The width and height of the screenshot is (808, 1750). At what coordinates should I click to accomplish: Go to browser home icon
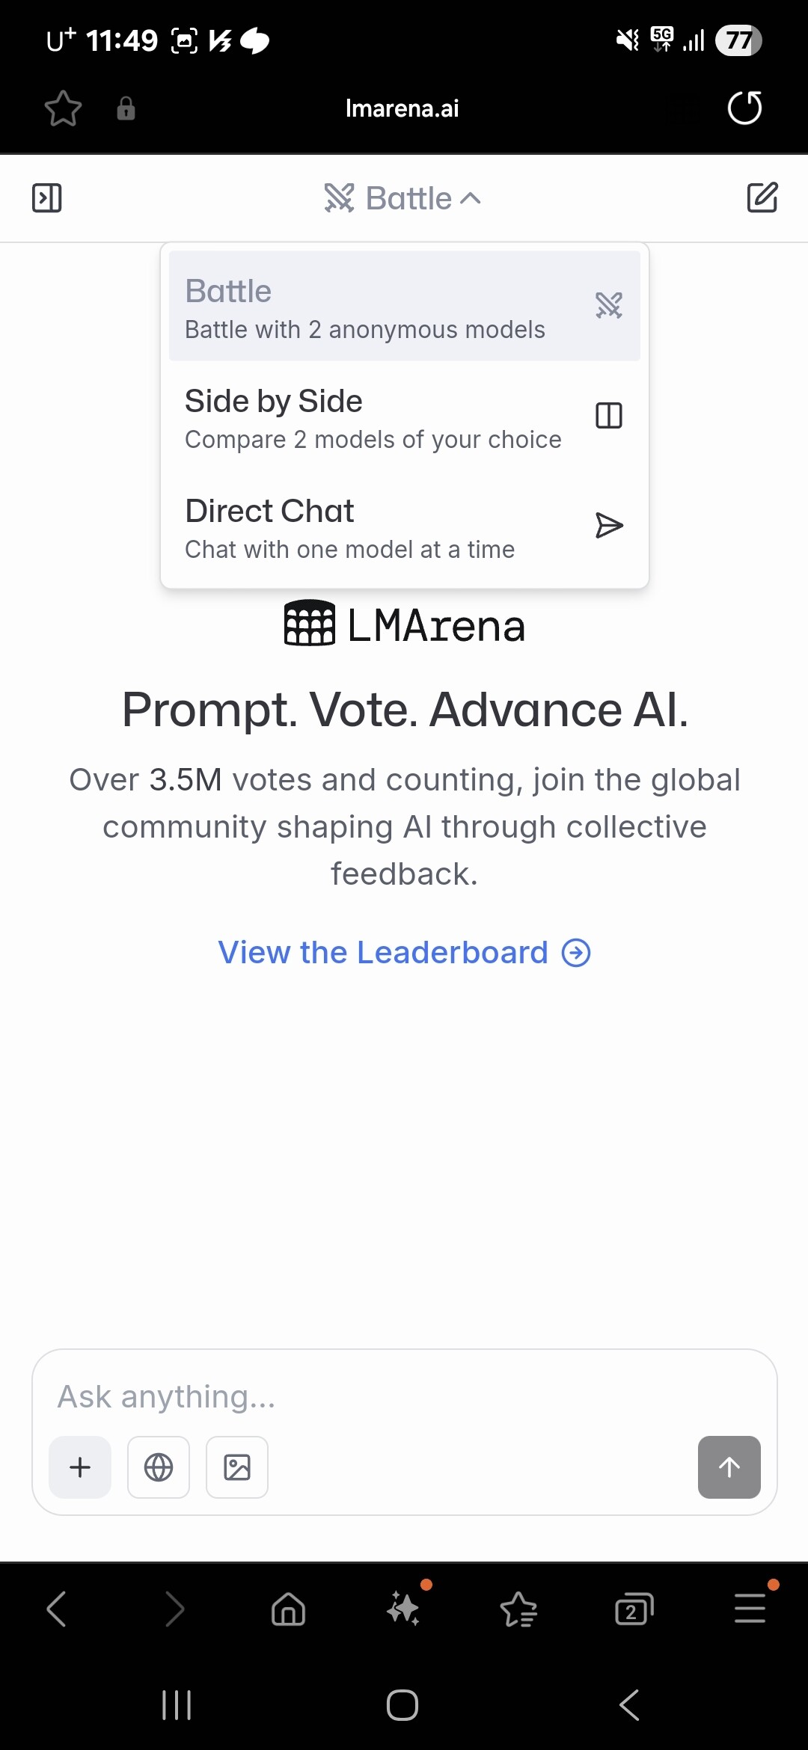[x=289, y=1609]
